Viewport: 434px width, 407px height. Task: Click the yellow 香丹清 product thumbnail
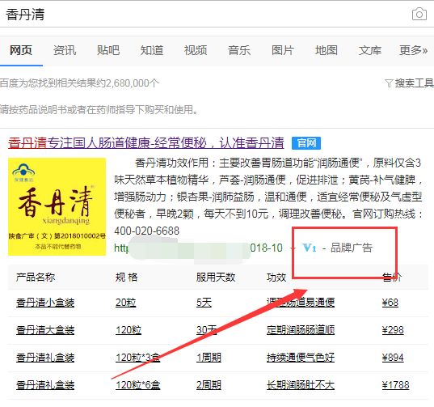click(57, 206)
